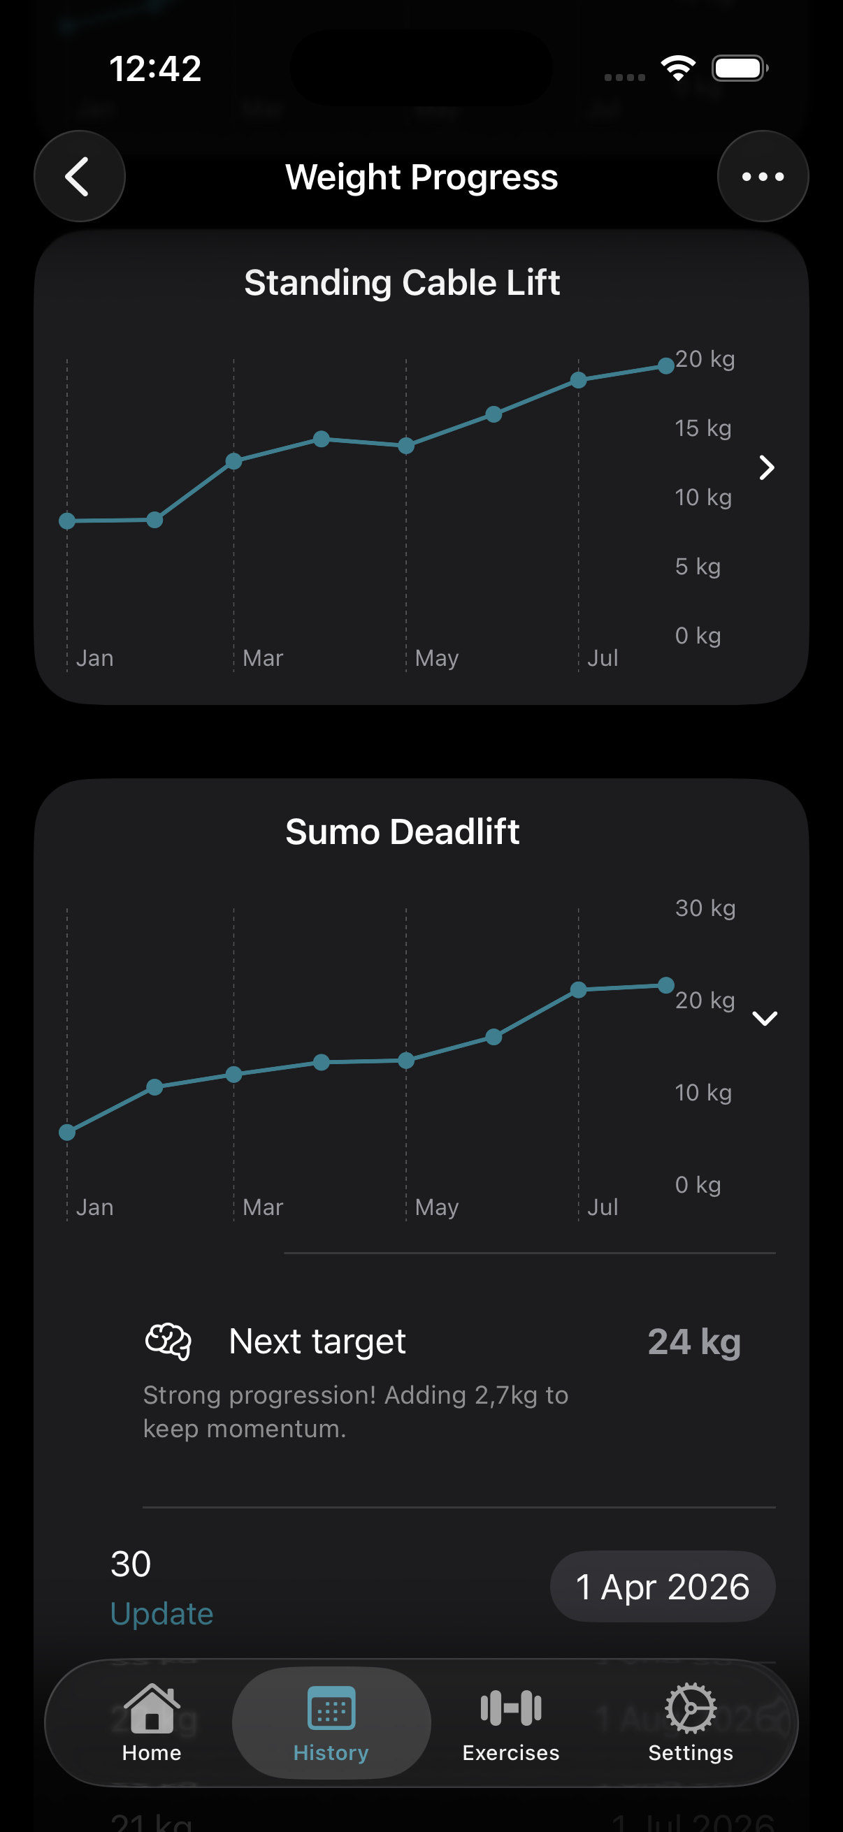
Task: Tap the Update link
Action: tap(162, 1614)
